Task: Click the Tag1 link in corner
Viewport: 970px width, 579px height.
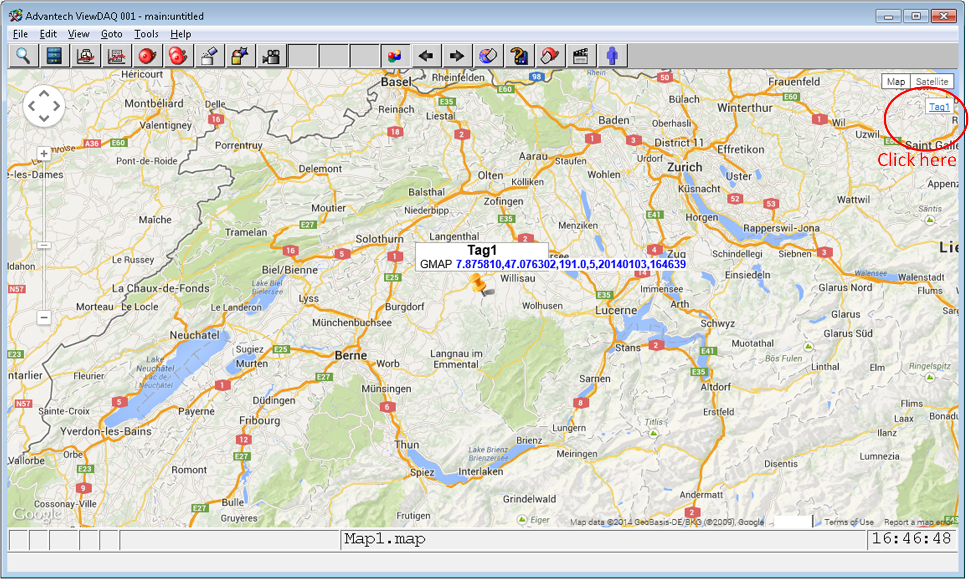Action: [939, 107]
